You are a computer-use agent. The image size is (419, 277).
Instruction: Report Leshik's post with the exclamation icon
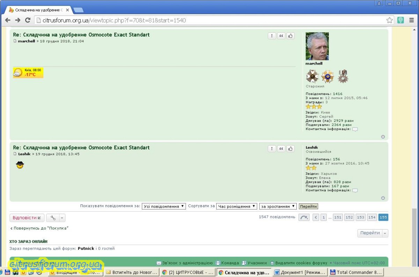[x=272, y=149]
